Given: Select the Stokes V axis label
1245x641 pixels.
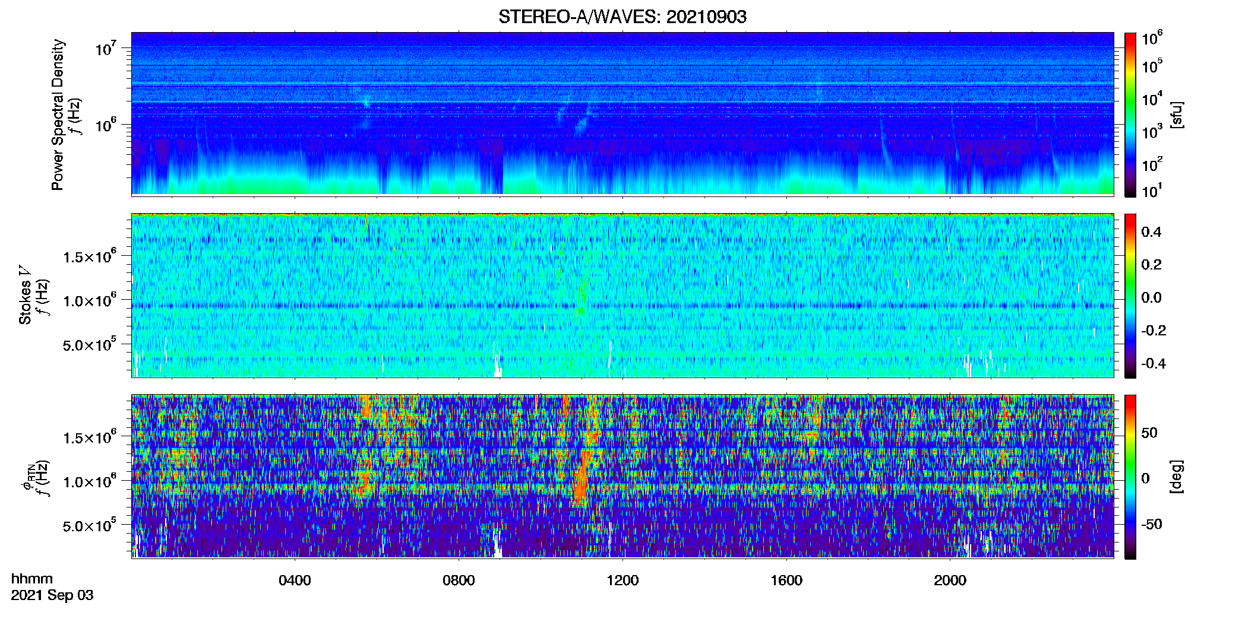Looking at the screenshot, I should [x=25, y=295].
